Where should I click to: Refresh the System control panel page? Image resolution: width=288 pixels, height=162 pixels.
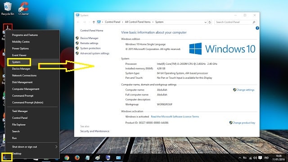coord(210,22)
